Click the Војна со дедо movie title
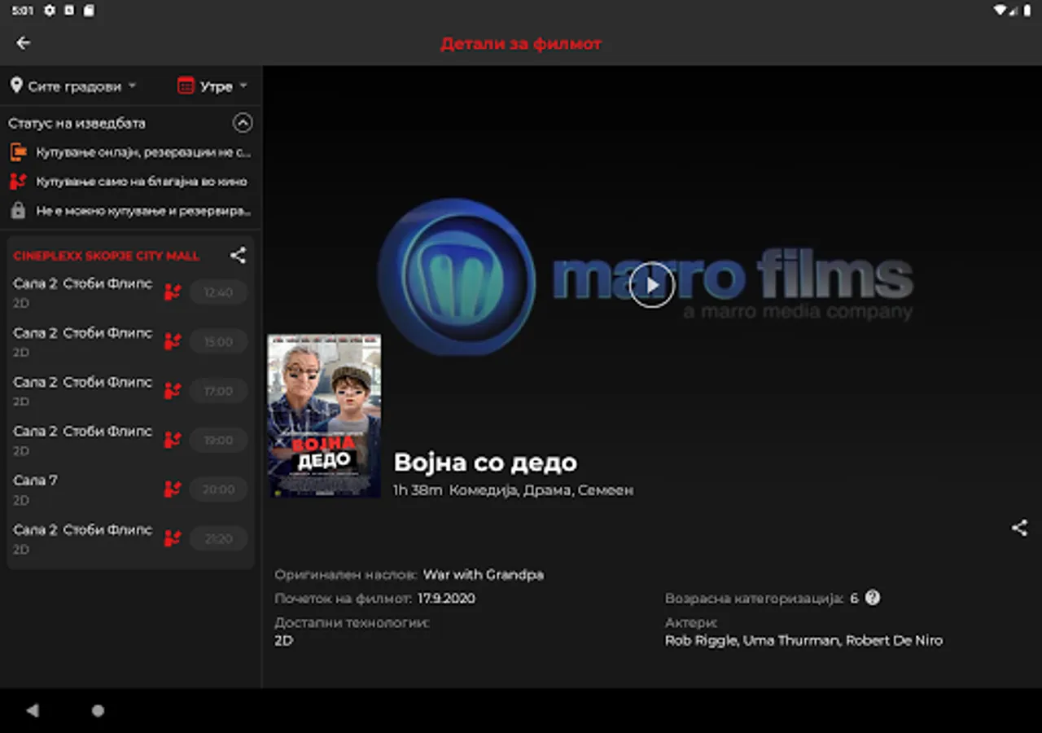Viewport: 1042px width, 733px height. [485, 463]
